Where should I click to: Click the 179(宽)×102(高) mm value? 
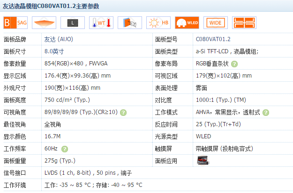(224, 76)
